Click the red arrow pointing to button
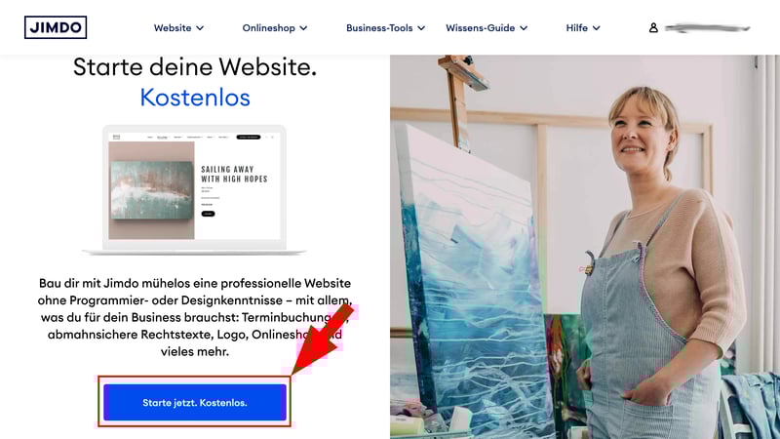Screen dimensions: 780x439 [x=323, y=339]
